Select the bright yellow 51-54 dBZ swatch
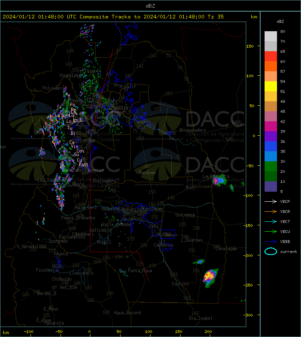301x337 pixels. point(271,86)
